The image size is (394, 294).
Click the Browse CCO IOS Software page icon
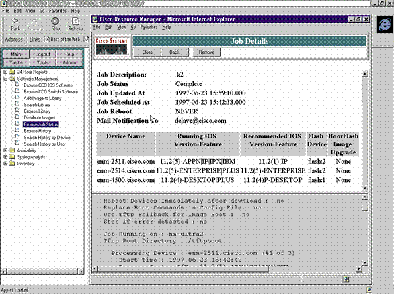[x=17, y=85]
